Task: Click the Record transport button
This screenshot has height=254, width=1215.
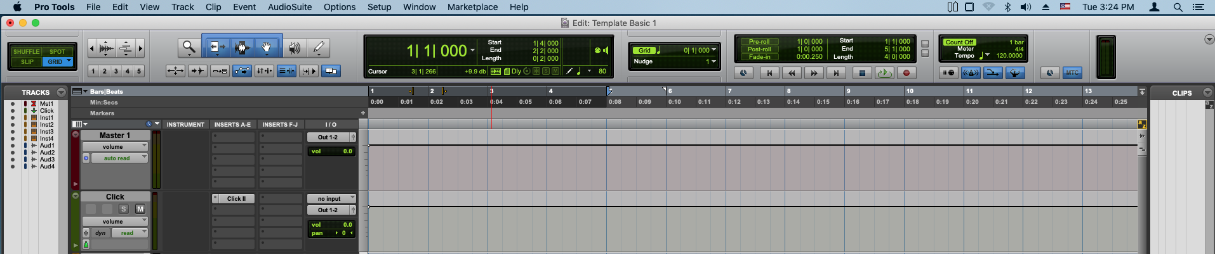Action: 906,73
